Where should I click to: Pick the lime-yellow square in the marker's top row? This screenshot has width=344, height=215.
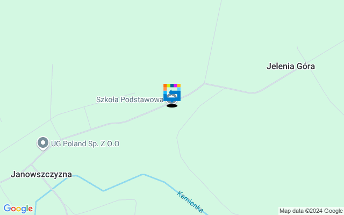[x=168, y=85]
